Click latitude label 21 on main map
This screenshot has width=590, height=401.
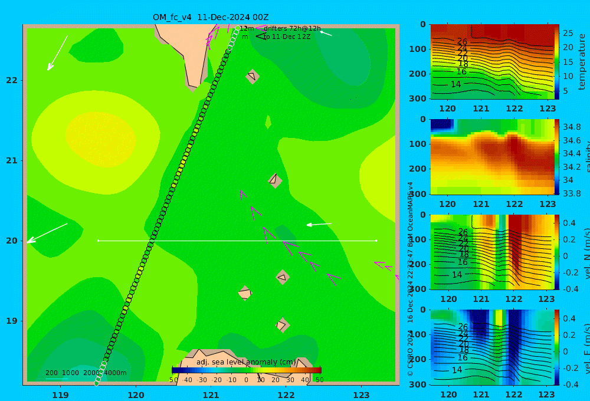click(12, 160)
